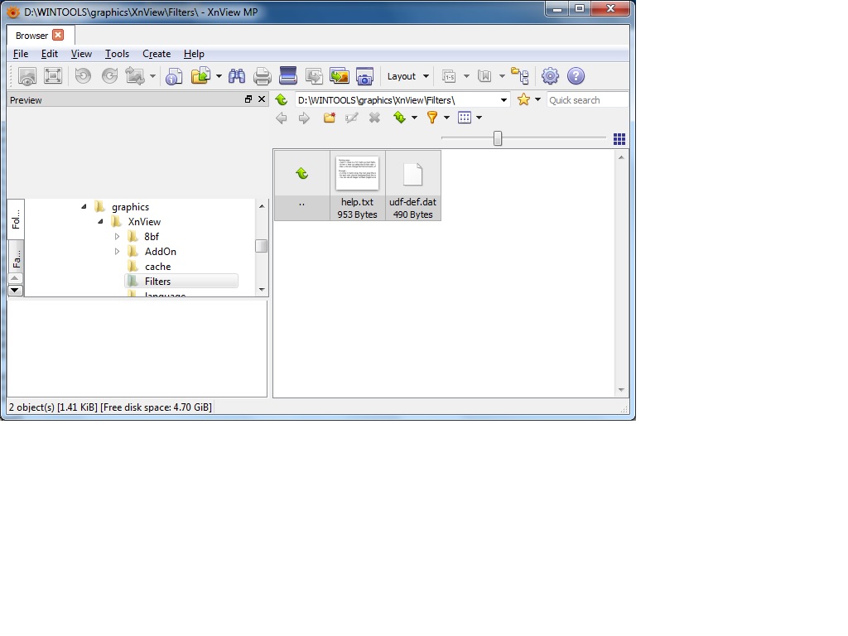Open Search with the binoculars icon
Image resolution: width=848 pixels, height=636 pixels.
(236, 76)
